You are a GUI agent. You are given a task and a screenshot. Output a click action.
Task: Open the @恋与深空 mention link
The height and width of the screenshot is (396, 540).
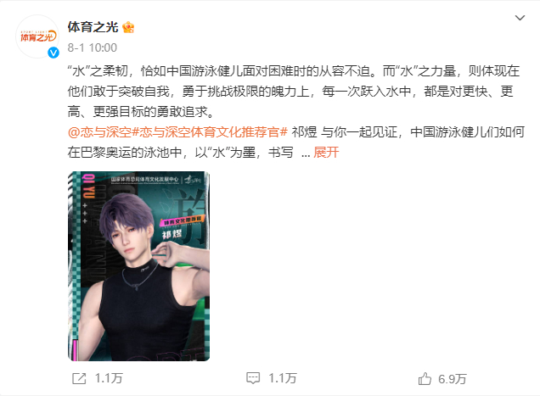point(100,132)
